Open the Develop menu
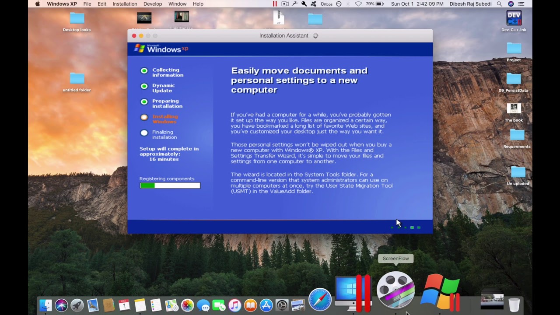This screenshot has height=315, width=560. point(153,4)
